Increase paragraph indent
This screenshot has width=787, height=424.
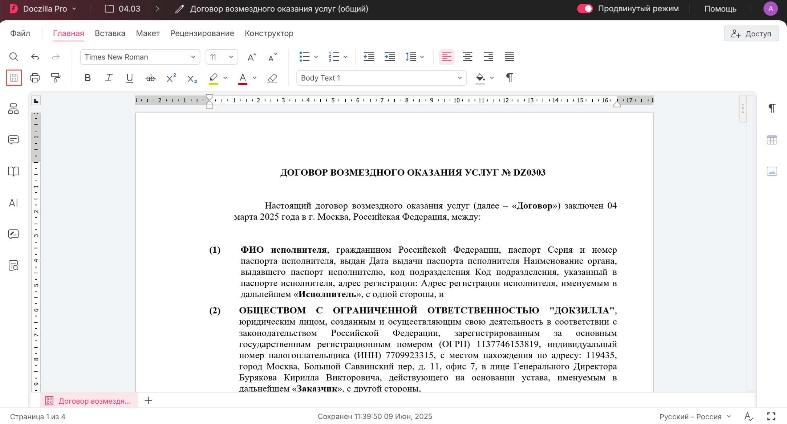[390, 57]
